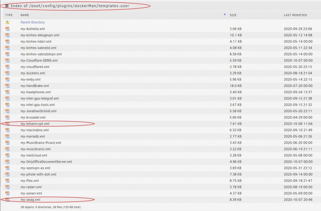Open the my-intel-gpu-tools.xml file name
This screenshot has height=211, width=321.
pyautogui.click(x=38, y=105)
